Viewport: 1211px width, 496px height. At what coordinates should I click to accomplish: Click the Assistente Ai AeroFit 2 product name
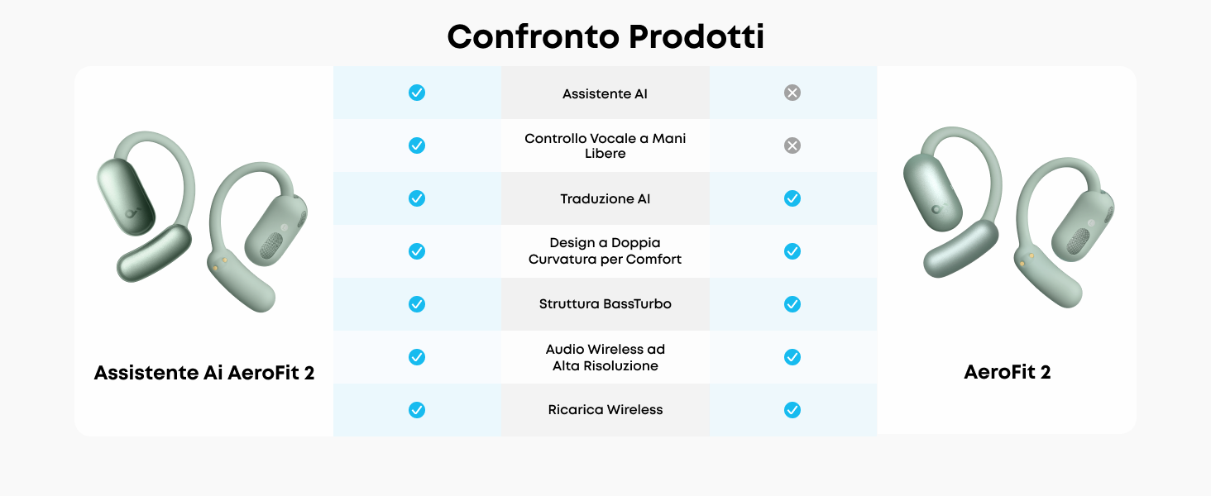[204, 373]
